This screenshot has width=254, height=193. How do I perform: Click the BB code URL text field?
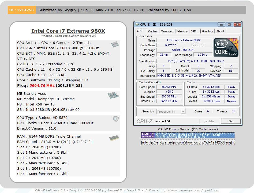coord(188,142)
